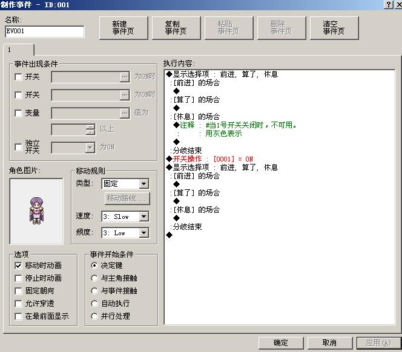Check 在最前面显示 option
Screen dimensions: 402x352
click(18, 316)
